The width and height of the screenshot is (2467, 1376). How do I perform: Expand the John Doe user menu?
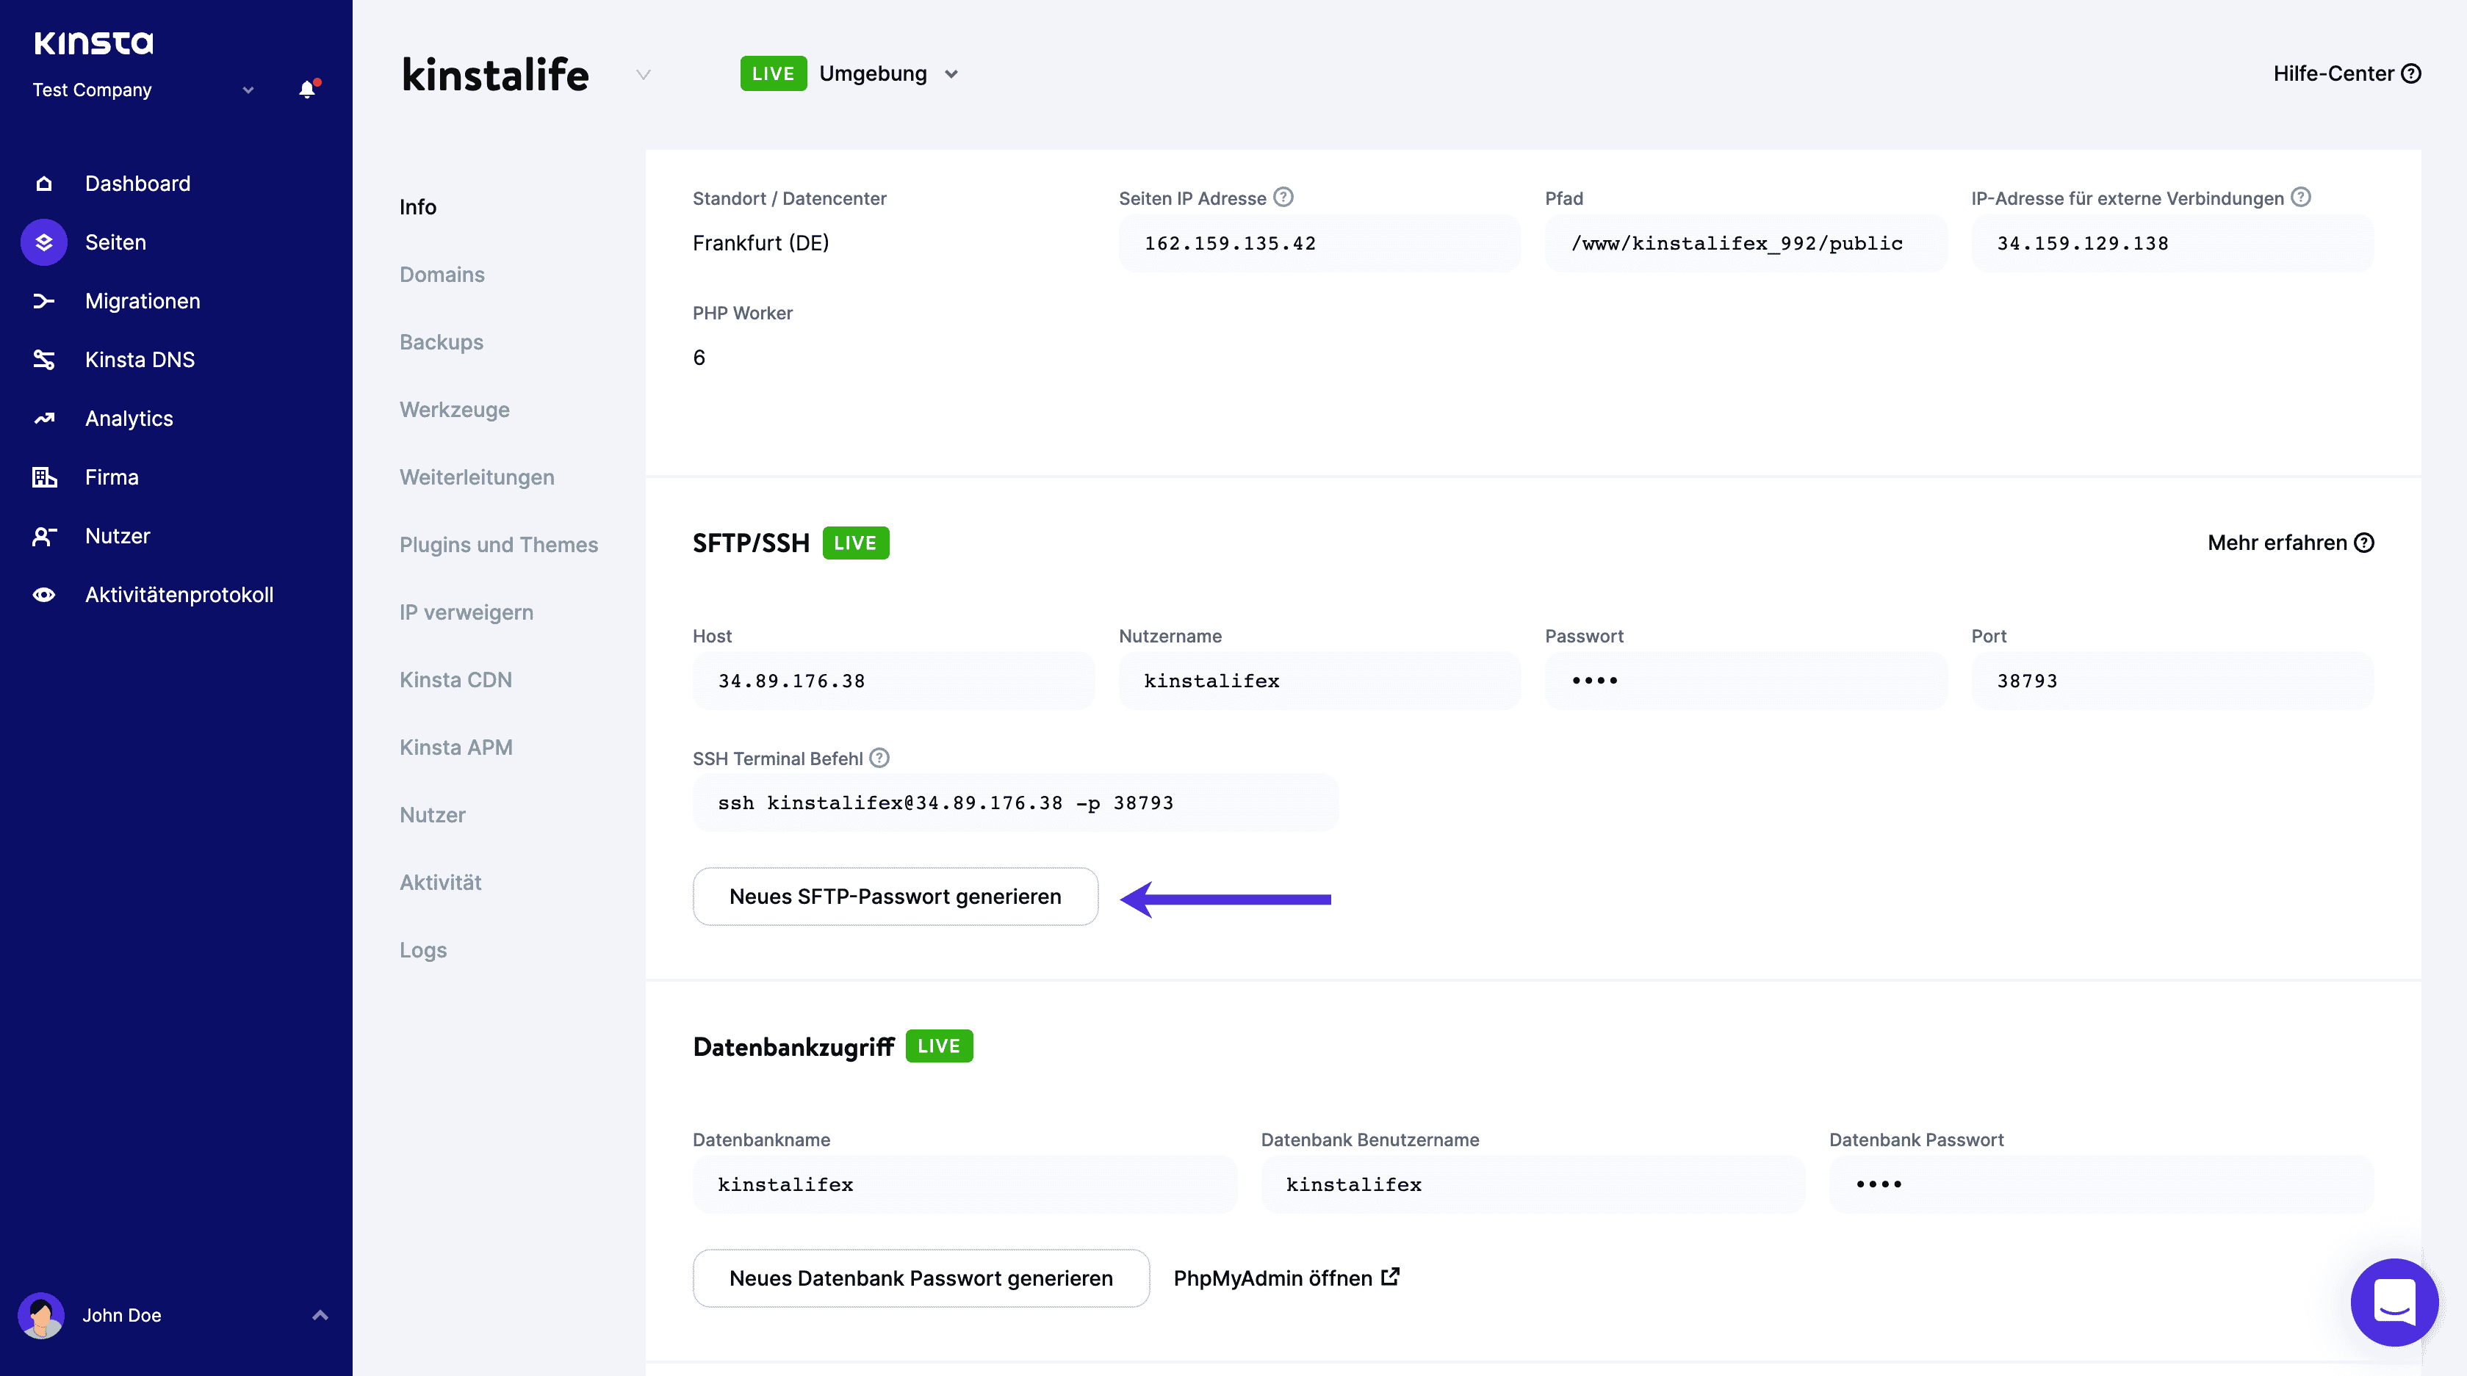point(320,1315)
